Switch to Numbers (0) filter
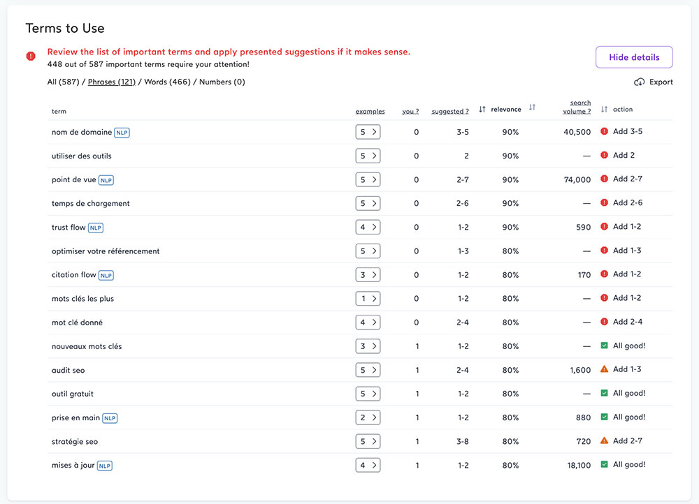This screenshot has width=699, height=504. [x=222, y=82]
